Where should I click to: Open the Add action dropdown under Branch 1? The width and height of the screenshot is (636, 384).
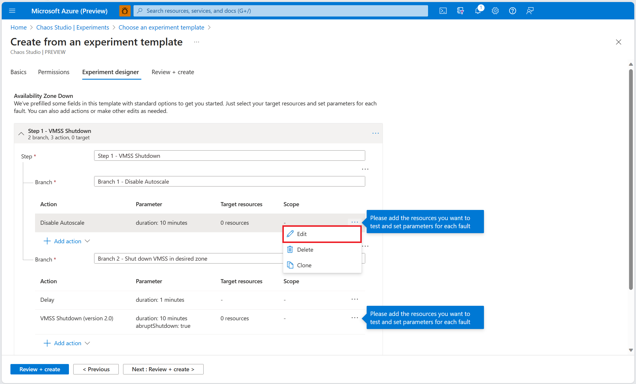(67, 241)
